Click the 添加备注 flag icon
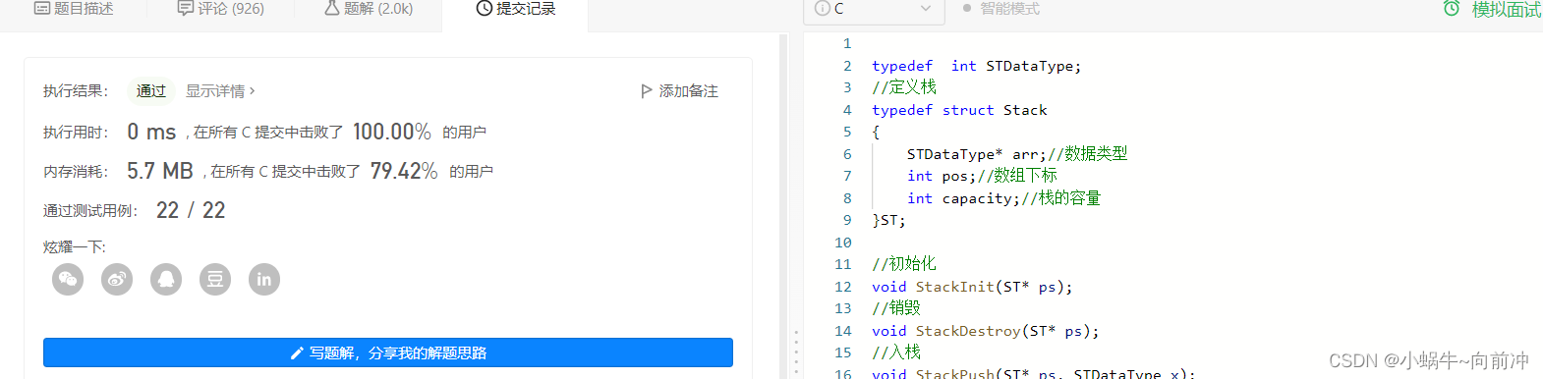1543x379 pixels. tap(646, 91)
